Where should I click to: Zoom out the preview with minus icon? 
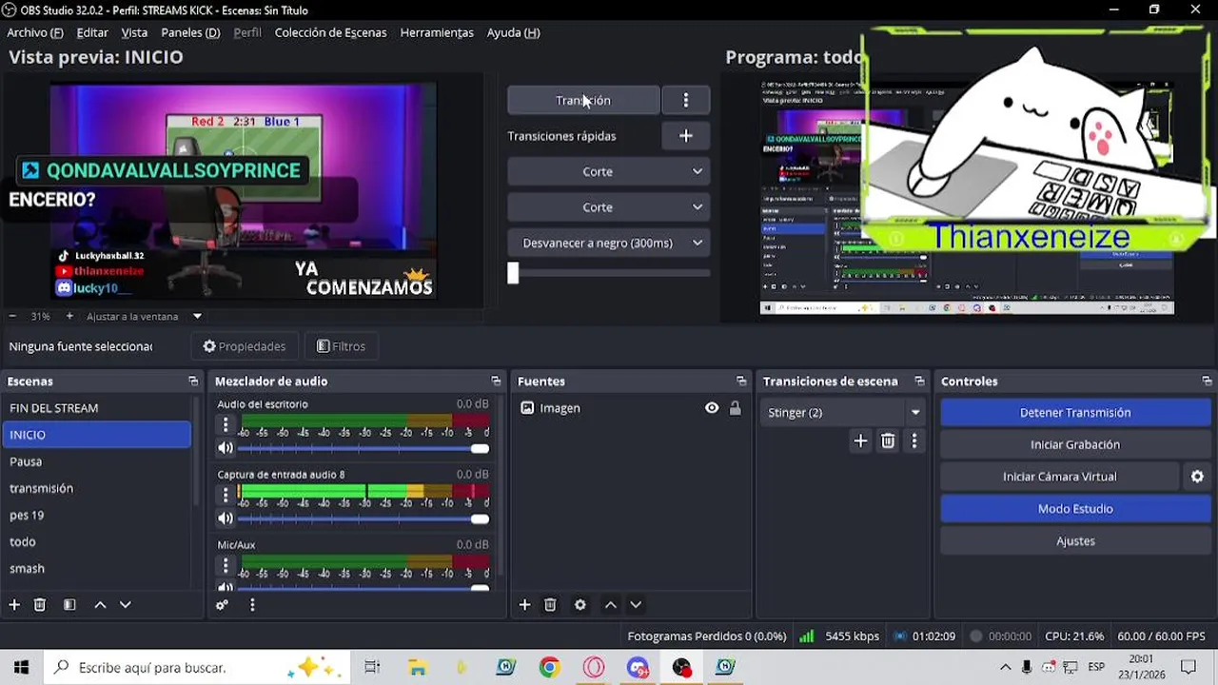tap(12, 316)
